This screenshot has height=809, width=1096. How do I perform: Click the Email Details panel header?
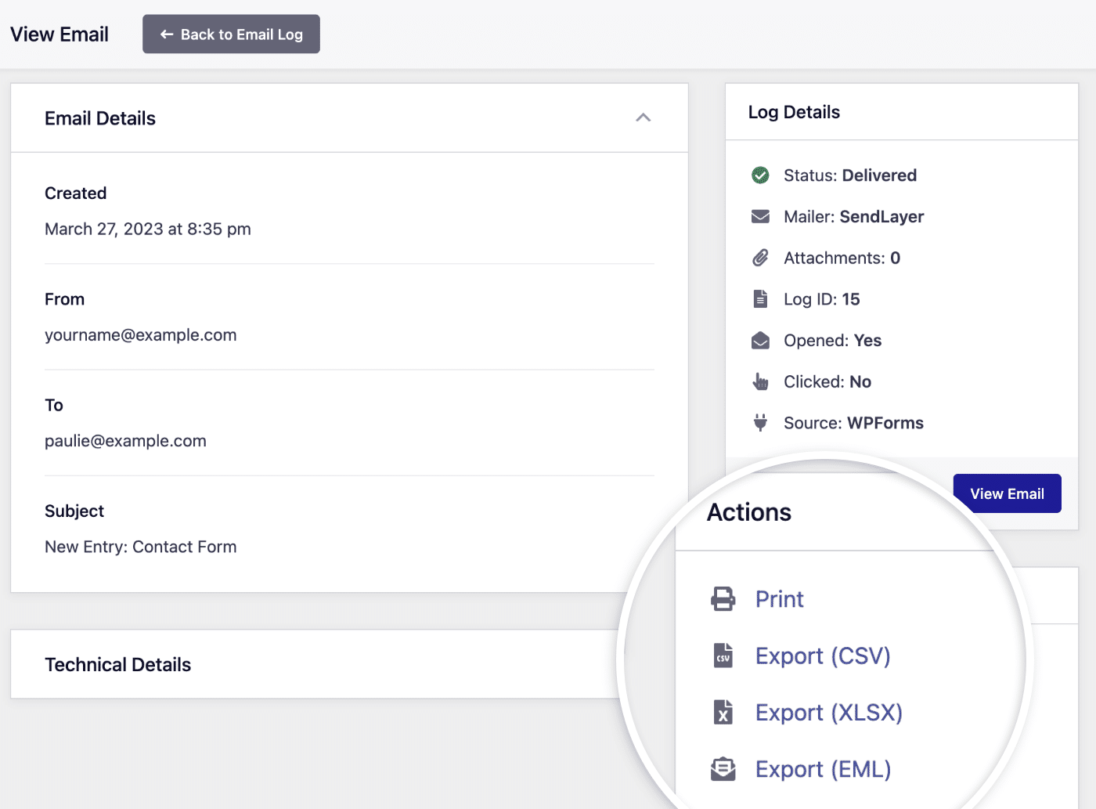349,117
